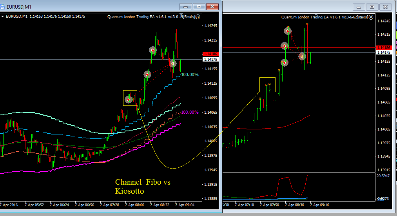This screenshot has width=397, height=216.
Task: Click the 7 Apr 05:52 time label
Action: pos(34,205)
